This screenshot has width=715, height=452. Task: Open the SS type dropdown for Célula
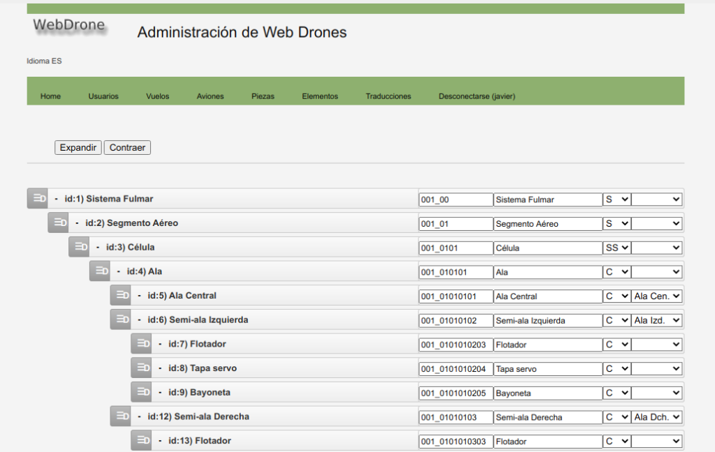(x=617, y=248)
